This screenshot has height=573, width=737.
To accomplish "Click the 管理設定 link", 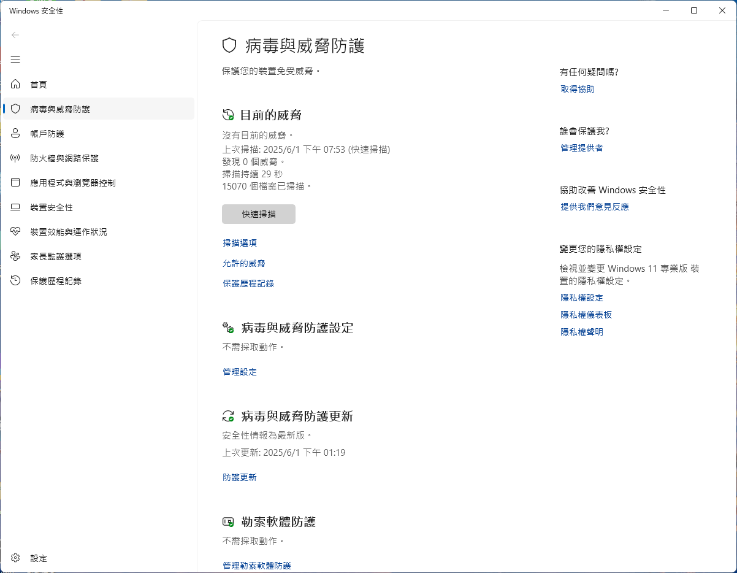I will tap(240, 372).
